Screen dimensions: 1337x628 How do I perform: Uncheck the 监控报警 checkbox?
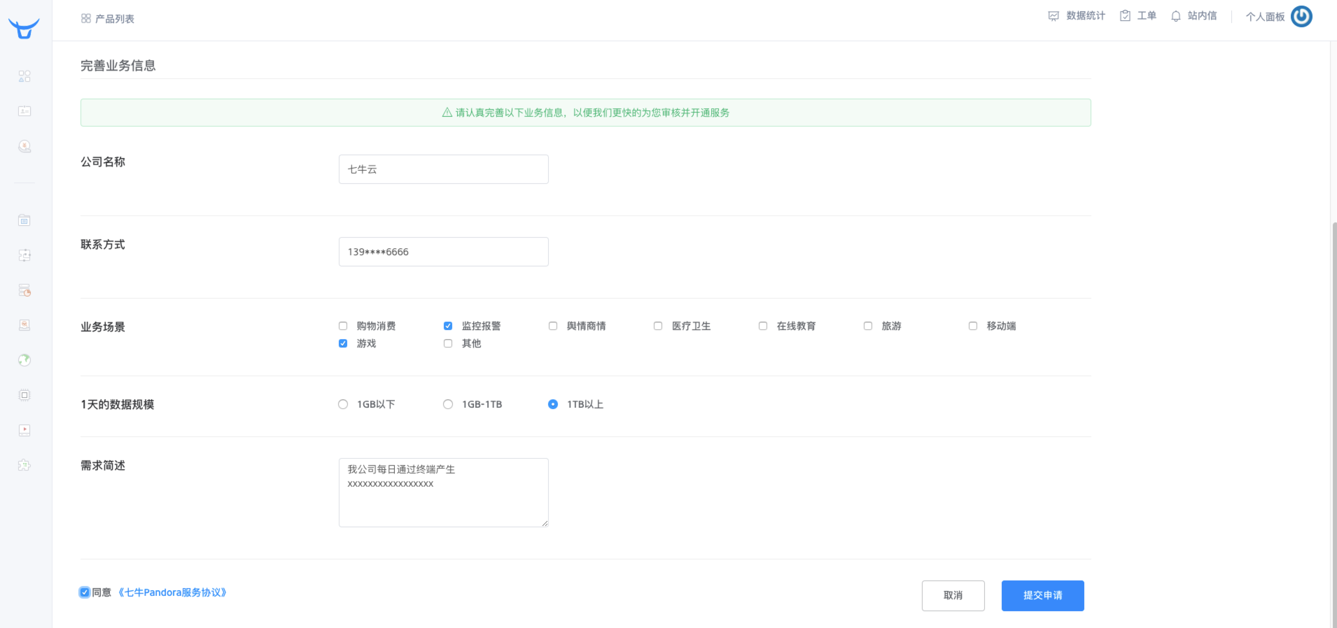[x=448, y=326]
